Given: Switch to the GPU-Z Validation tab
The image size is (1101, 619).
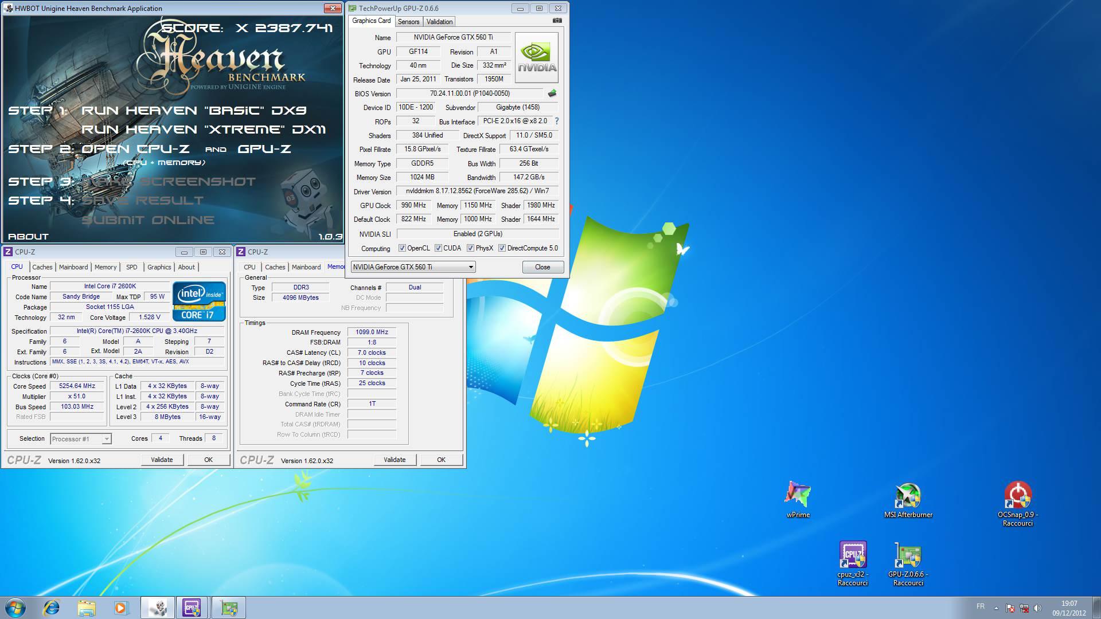Looking at the screenshot, I should (x=439, y=22).
